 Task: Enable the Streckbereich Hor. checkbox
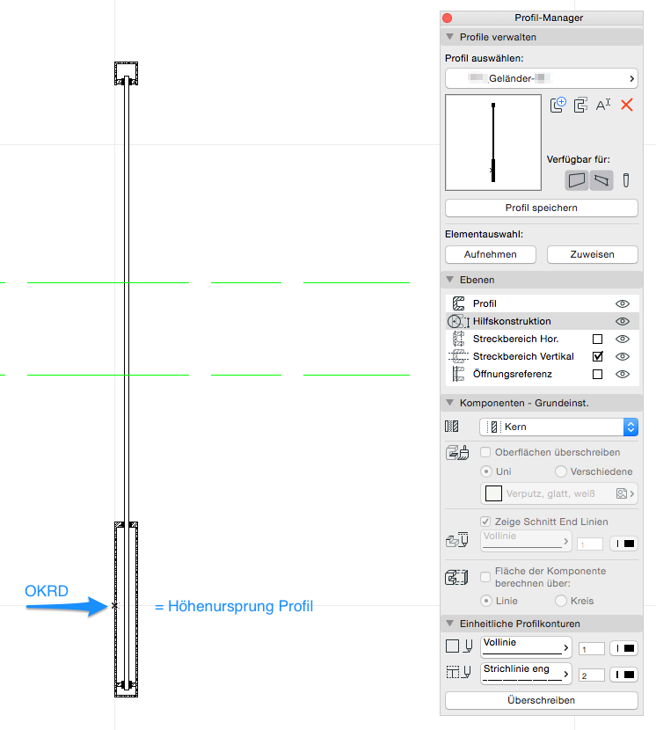(598, 339)
